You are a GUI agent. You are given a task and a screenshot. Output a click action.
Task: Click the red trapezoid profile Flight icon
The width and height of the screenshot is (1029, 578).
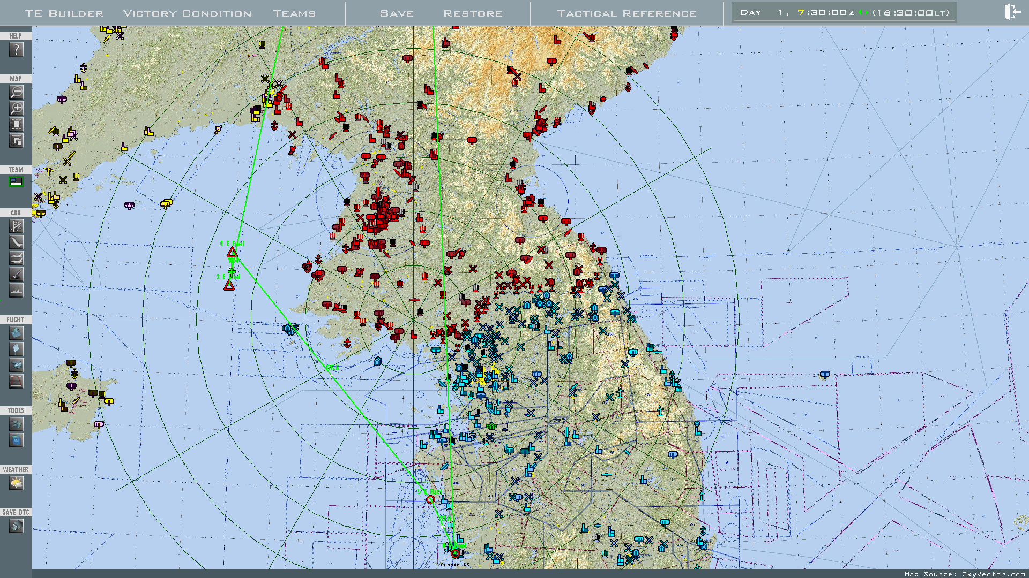point(16,382)
